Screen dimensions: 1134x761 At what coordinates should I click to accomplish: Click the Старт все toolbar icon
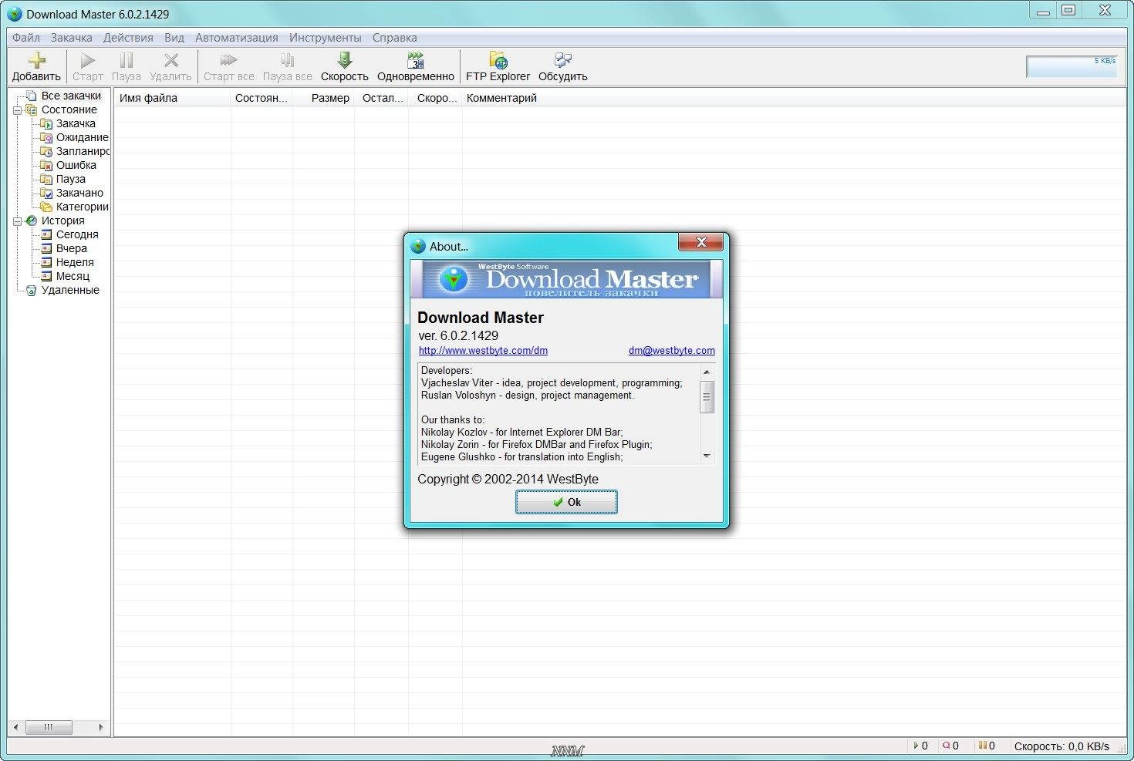point(228,60)
